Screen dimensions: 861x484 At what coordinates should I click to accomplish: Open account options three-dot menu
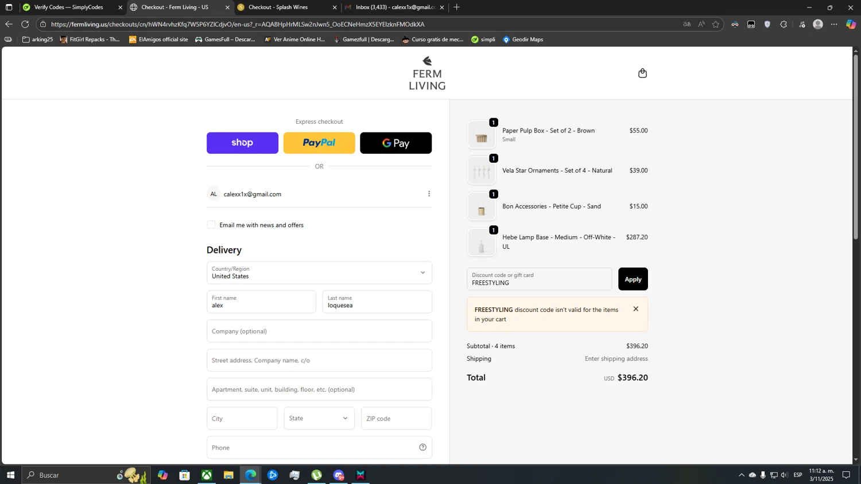(x=429, y=194)
